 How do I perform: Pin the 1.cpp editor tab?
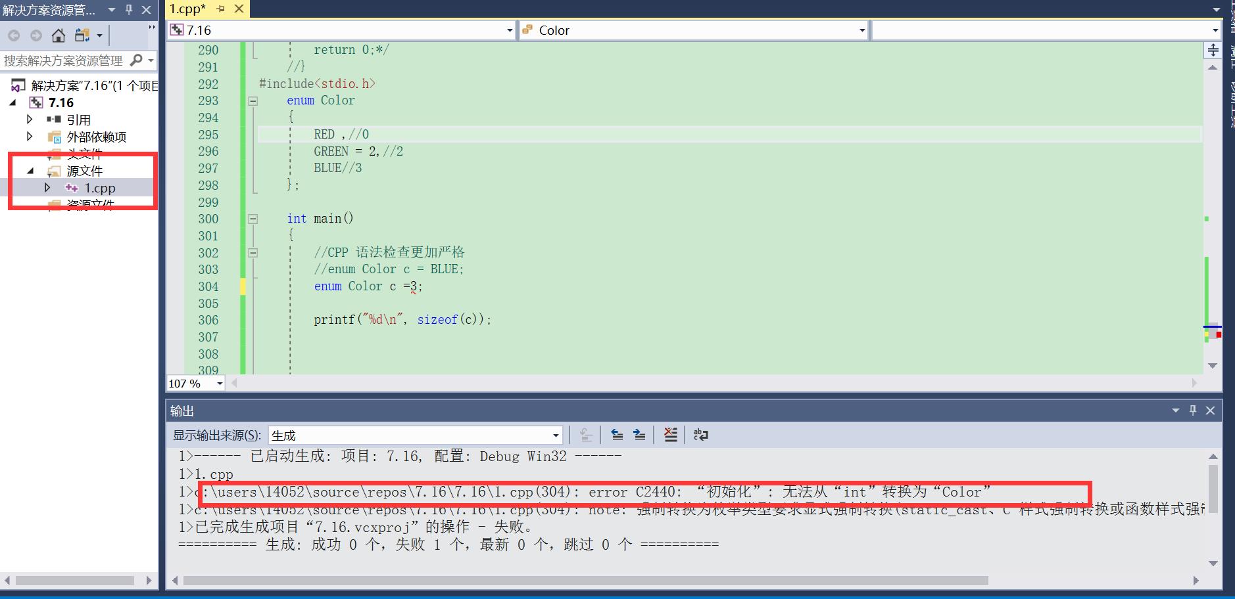click(221, 9)
